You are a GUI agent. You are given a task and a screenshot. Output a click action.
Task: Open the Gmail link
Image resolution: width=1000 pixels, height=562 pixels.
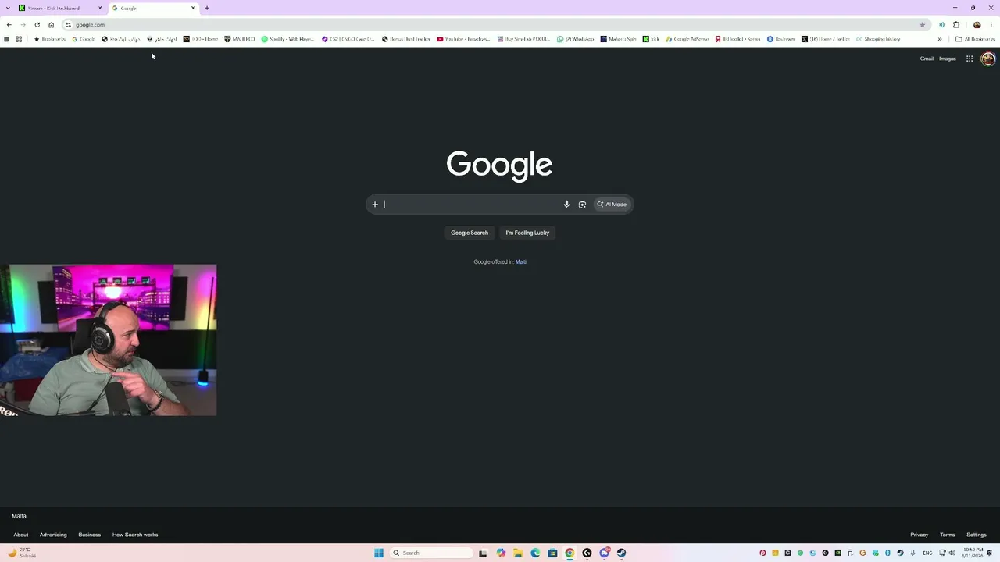(927, 59)
